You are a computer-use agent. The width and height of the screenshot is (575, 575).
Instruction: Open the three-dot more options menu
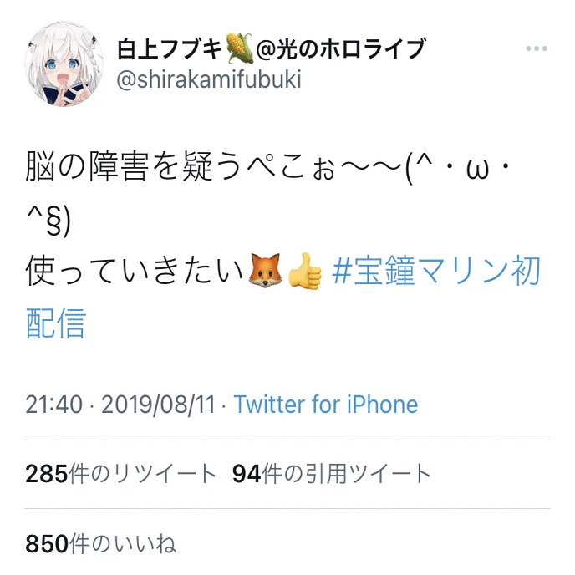[536, 48]
